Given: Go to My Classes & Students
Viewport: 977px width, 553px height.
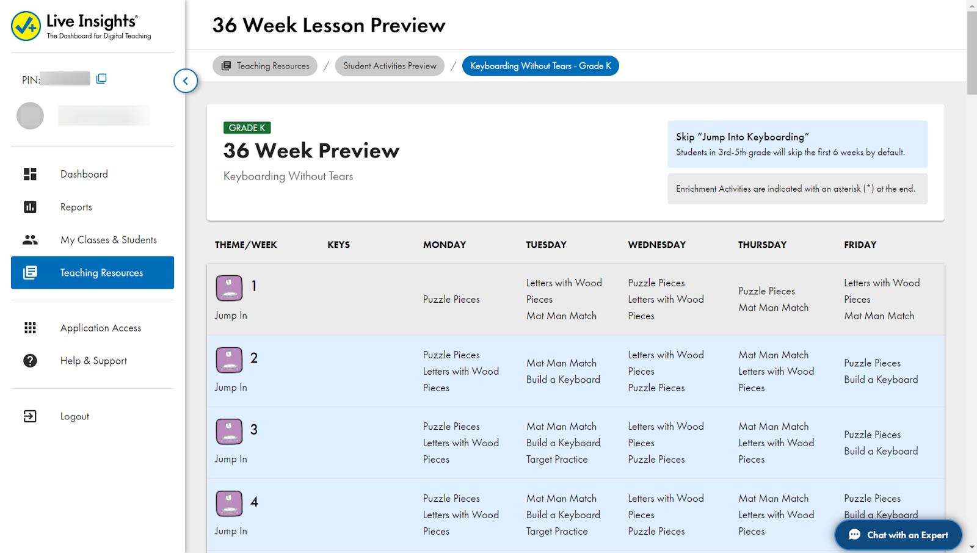Looking at the screenshot, I should coord(108,240).
